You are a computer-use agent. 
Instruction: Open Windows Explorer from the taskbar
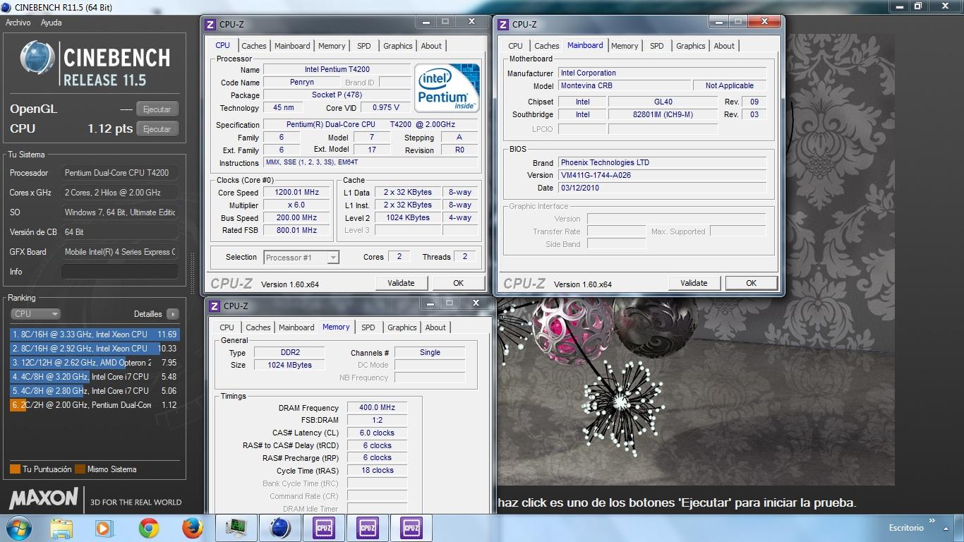point(61,528)
